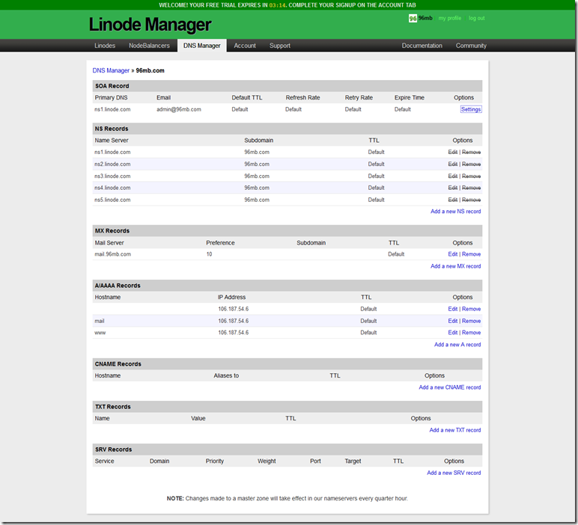Switch to the NodeBalancers tab
Screen dimensions: 578x525
click(149, 46)
